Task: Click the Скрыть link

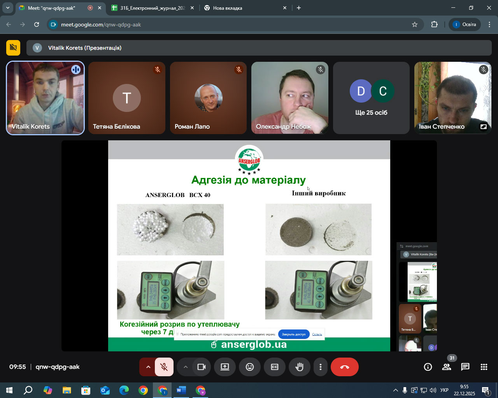Action: [317, 334]
